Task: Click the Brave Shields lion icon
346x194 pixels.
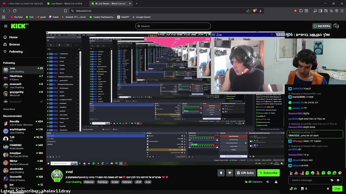Action: tap(255, 11)
